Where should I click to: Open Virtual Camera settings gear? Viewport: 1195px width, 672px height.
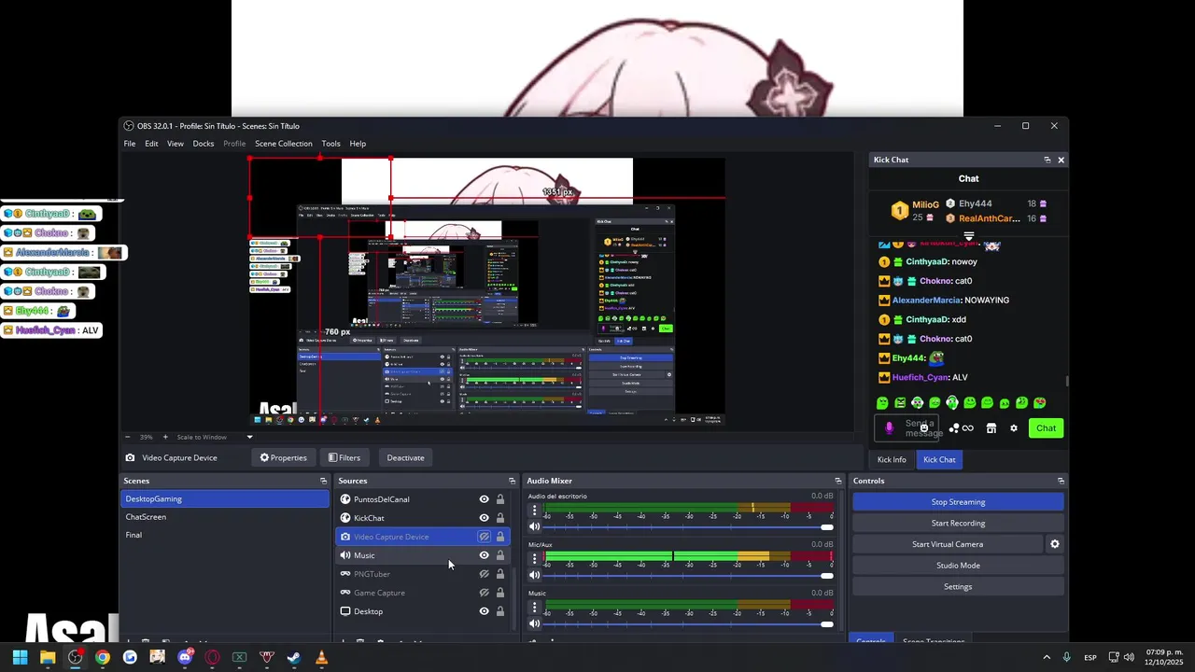click(1055, 544)
